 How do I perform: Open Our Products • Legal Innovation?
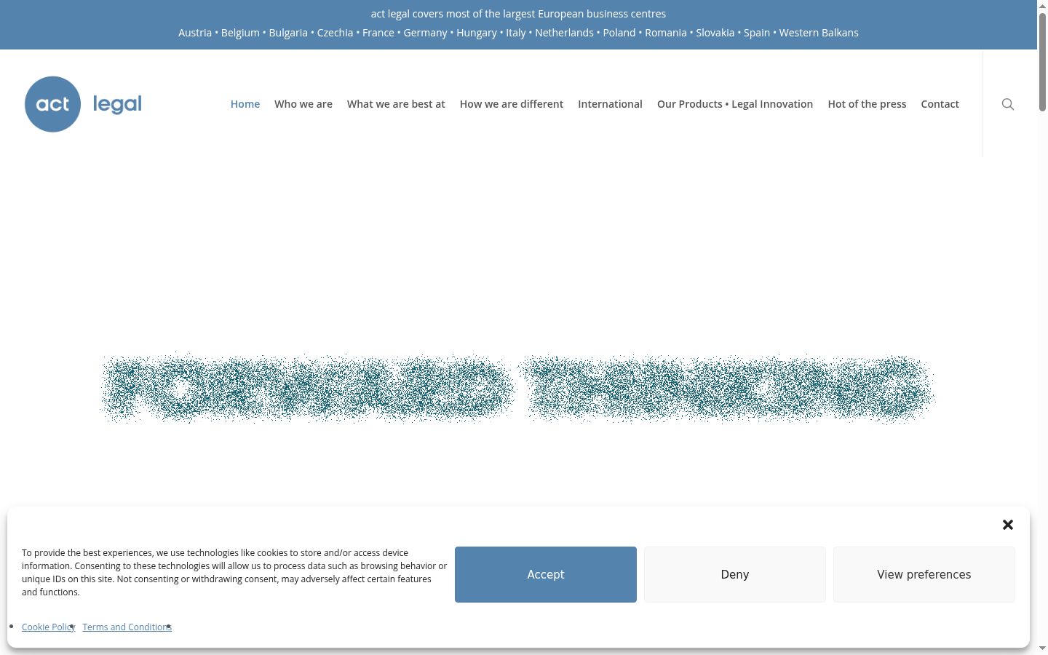[x=735, y=104]
